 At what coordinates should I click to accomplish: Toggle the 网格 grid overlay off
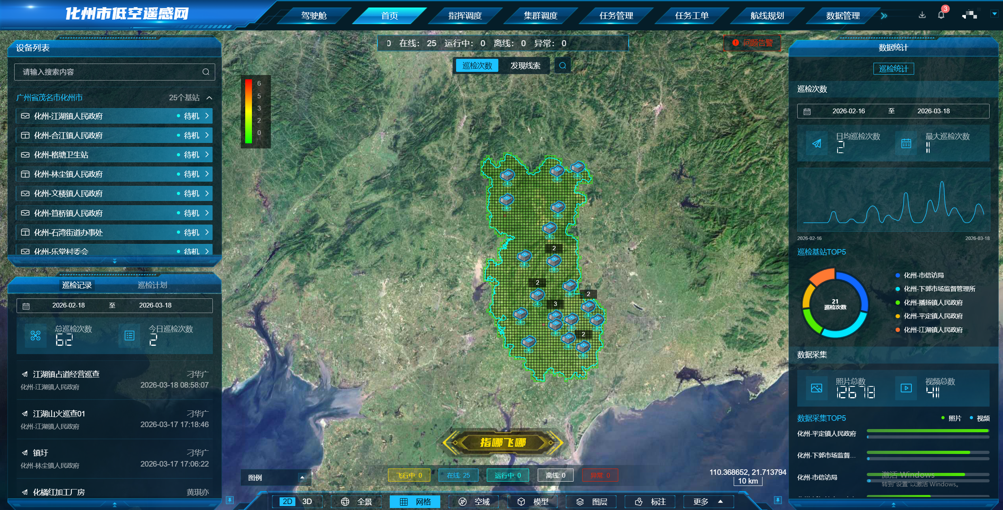415,502
